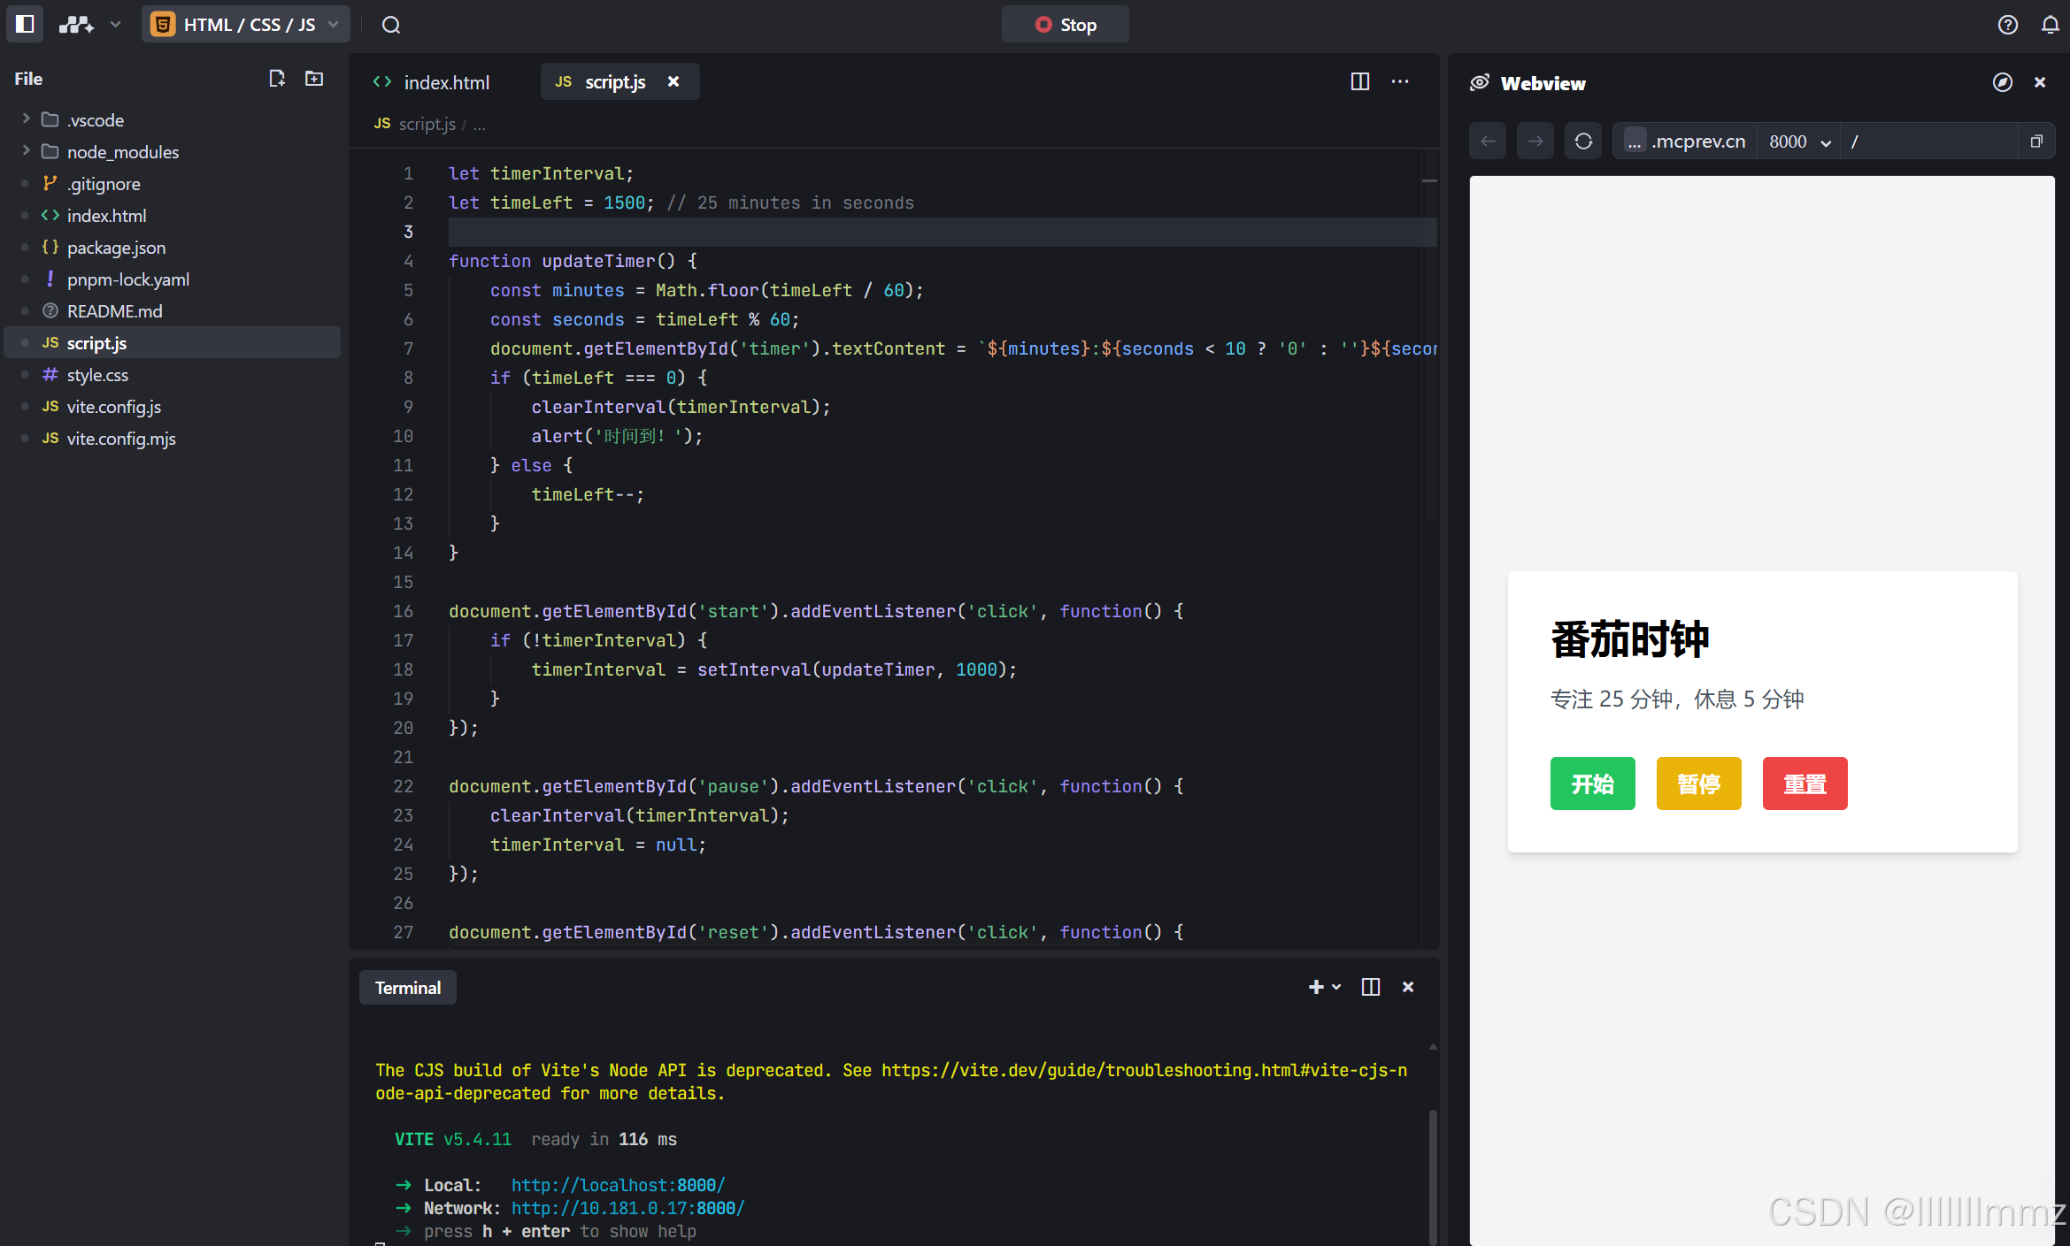Click the Webview URL path field
The height and width of the screenshot is (1246, 2070).
pyautogui.click(x=1929, y=141)
